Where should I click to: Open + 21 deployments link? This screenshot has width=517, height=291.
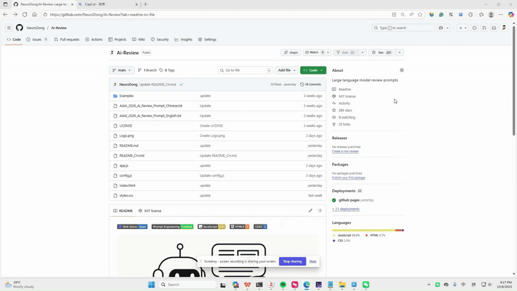tap(346, 209)
